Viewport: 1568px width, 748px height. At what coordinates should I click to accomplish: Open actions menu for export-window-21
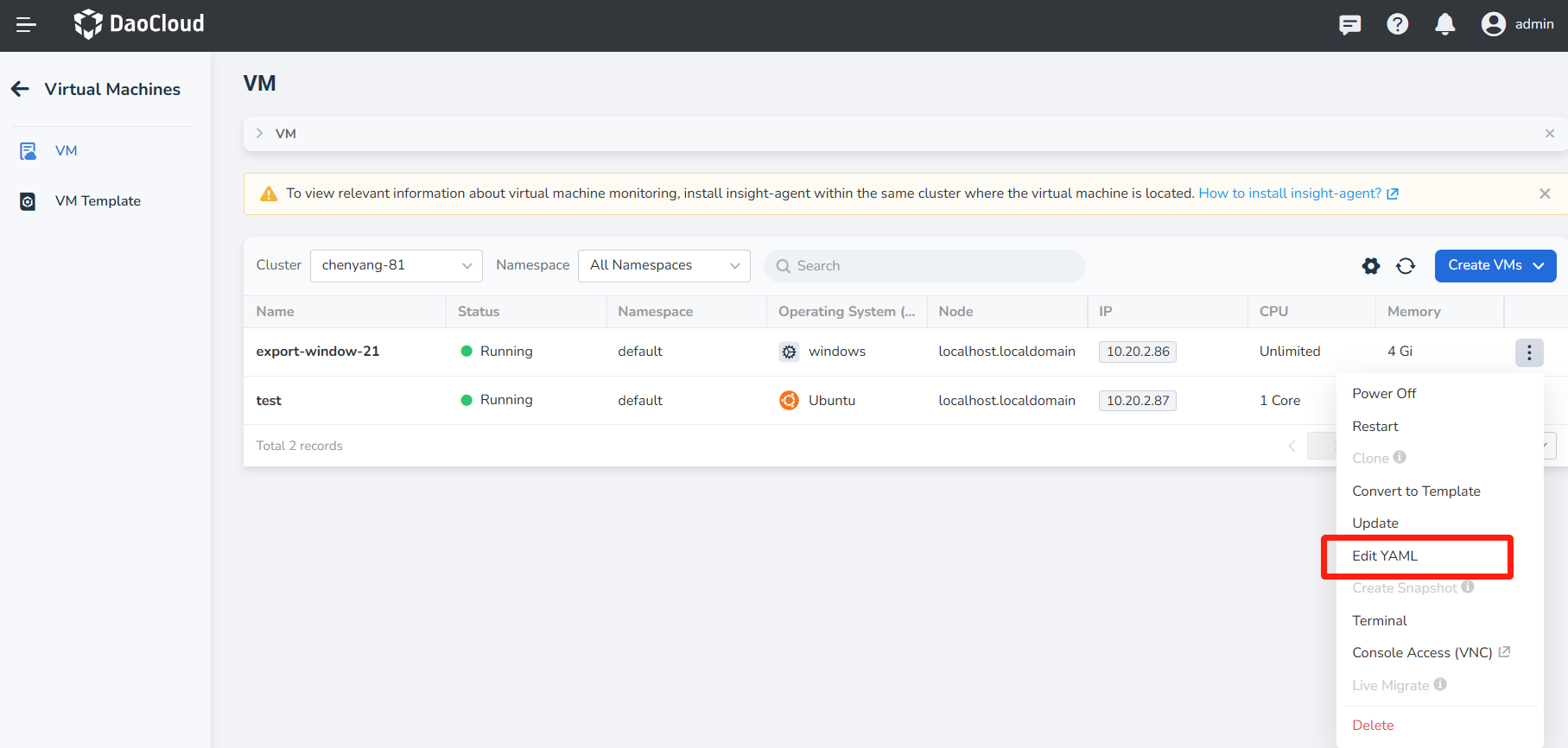coord(1528,352)
